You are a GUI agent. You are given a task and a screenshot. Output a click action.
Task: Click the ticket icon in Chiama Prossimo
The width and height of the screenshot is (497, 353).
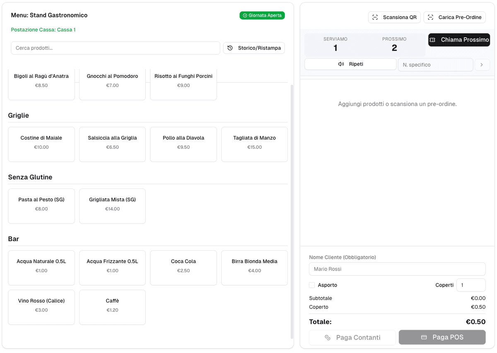coord(432,40)
